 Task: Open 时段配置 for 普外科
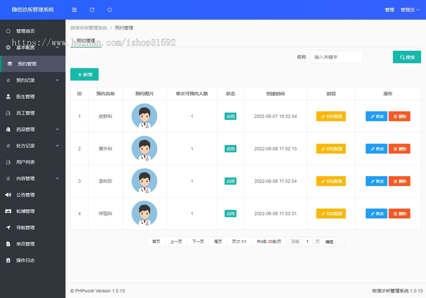click(331, 149)
